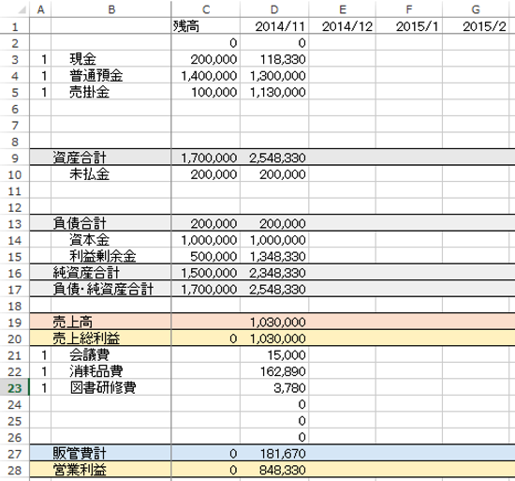Screen dimensions: 515x481
Task: Select the 利益剰余金 label cell
Action: 111,257
